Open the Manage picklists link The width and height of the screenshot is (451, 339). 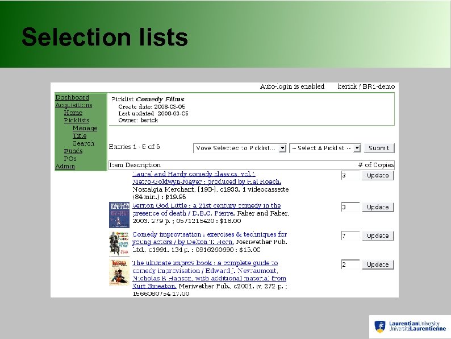85,128
